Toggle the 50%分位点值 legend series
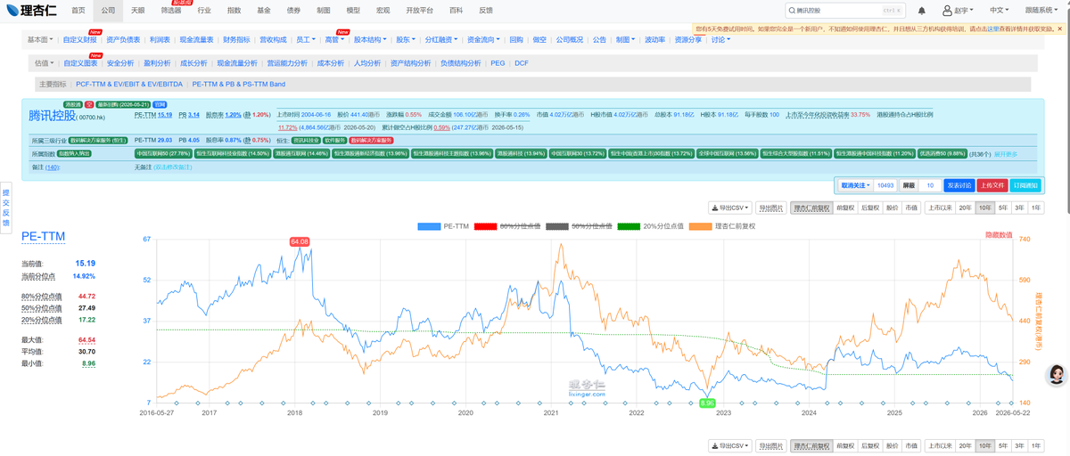Image resolution: width=1070 pixels, height=456 pixels. [x=579, y=226]
